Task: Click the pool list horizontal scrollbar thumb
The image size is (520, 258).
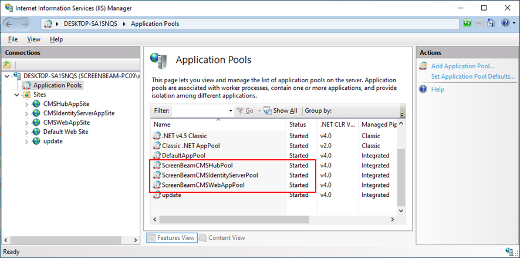Action: (x=234, y=219)
